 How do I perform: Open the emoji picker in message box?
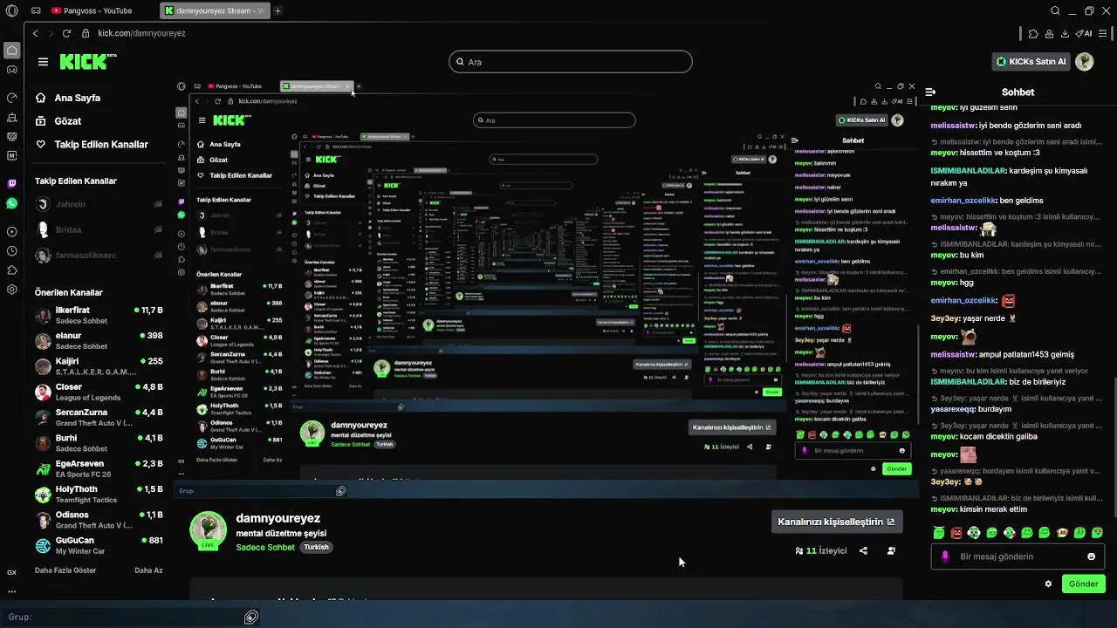click(x=1091, y=556)
